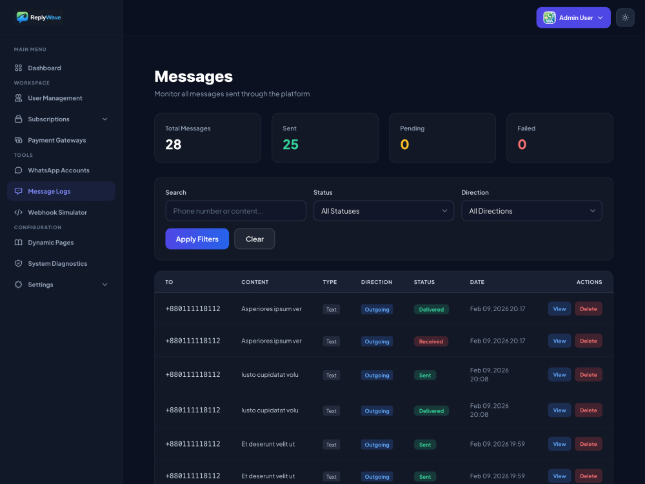645x484 pixels.
Task: View the first Et deserunt velit message
Action: point(559,444)
